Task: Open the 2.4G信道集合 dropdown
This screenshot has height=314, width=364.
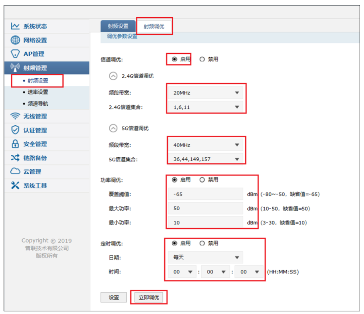Action: 206,107
